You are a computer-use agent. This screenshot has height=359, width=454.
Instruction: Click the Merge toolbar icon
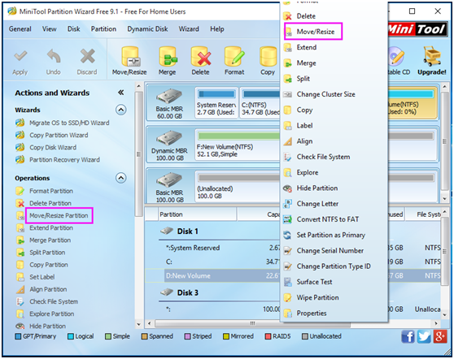[x=168, y=56]
